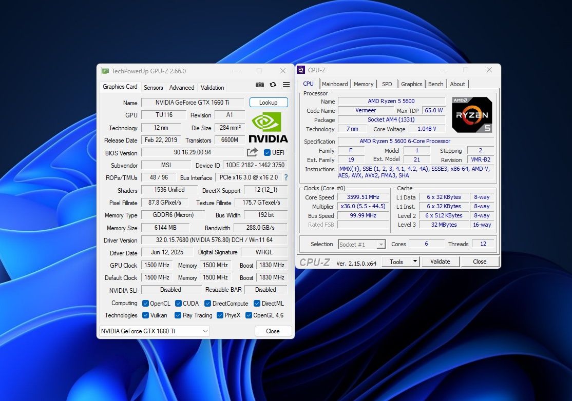The image size is (572, 401).
Task: Click the Resizable BAR Disabled field
Action: [x=265, y=290]
